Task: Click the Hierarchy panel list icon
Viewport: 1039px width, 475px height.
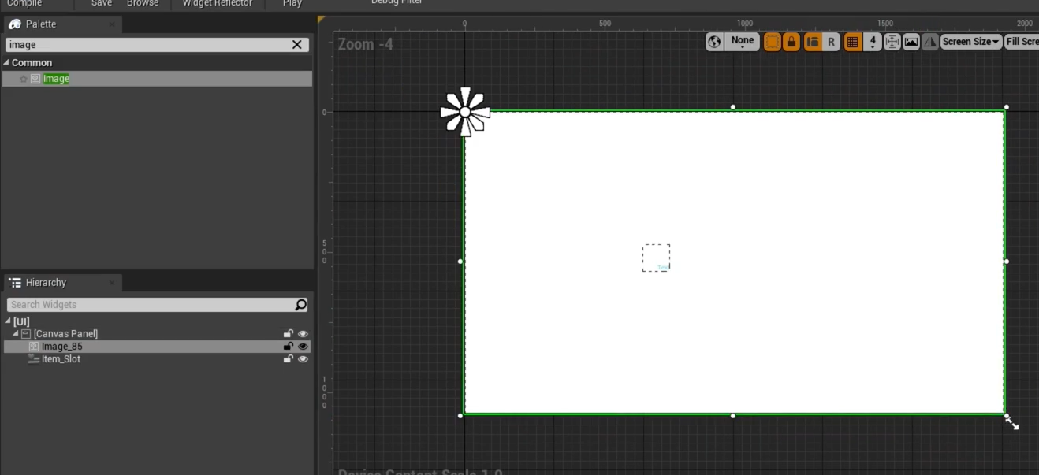Action: tap(15, 283)
